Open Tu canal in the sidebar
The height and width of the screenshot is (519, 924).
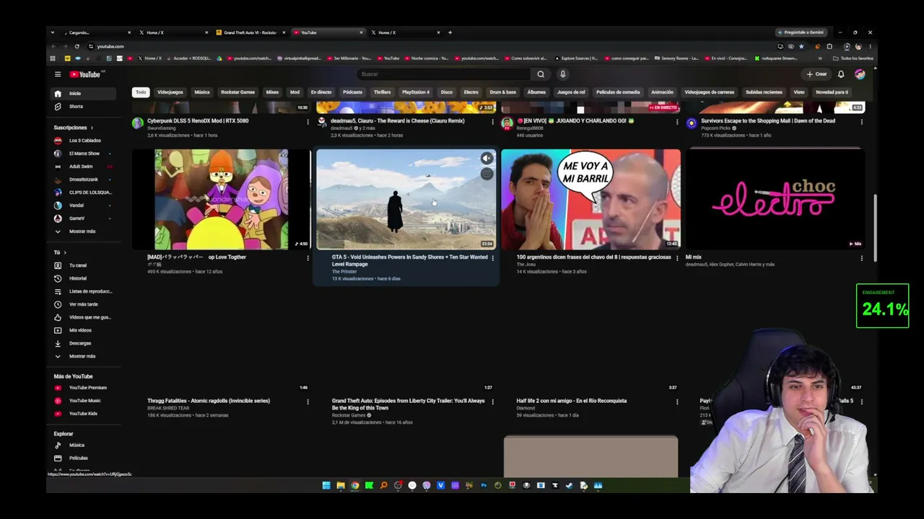click(x=84, y=265)
